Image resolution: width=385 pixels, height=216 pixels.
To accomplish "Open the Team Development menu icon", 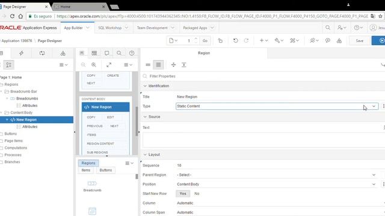I will pyautogui.click(x=314, y=41).
